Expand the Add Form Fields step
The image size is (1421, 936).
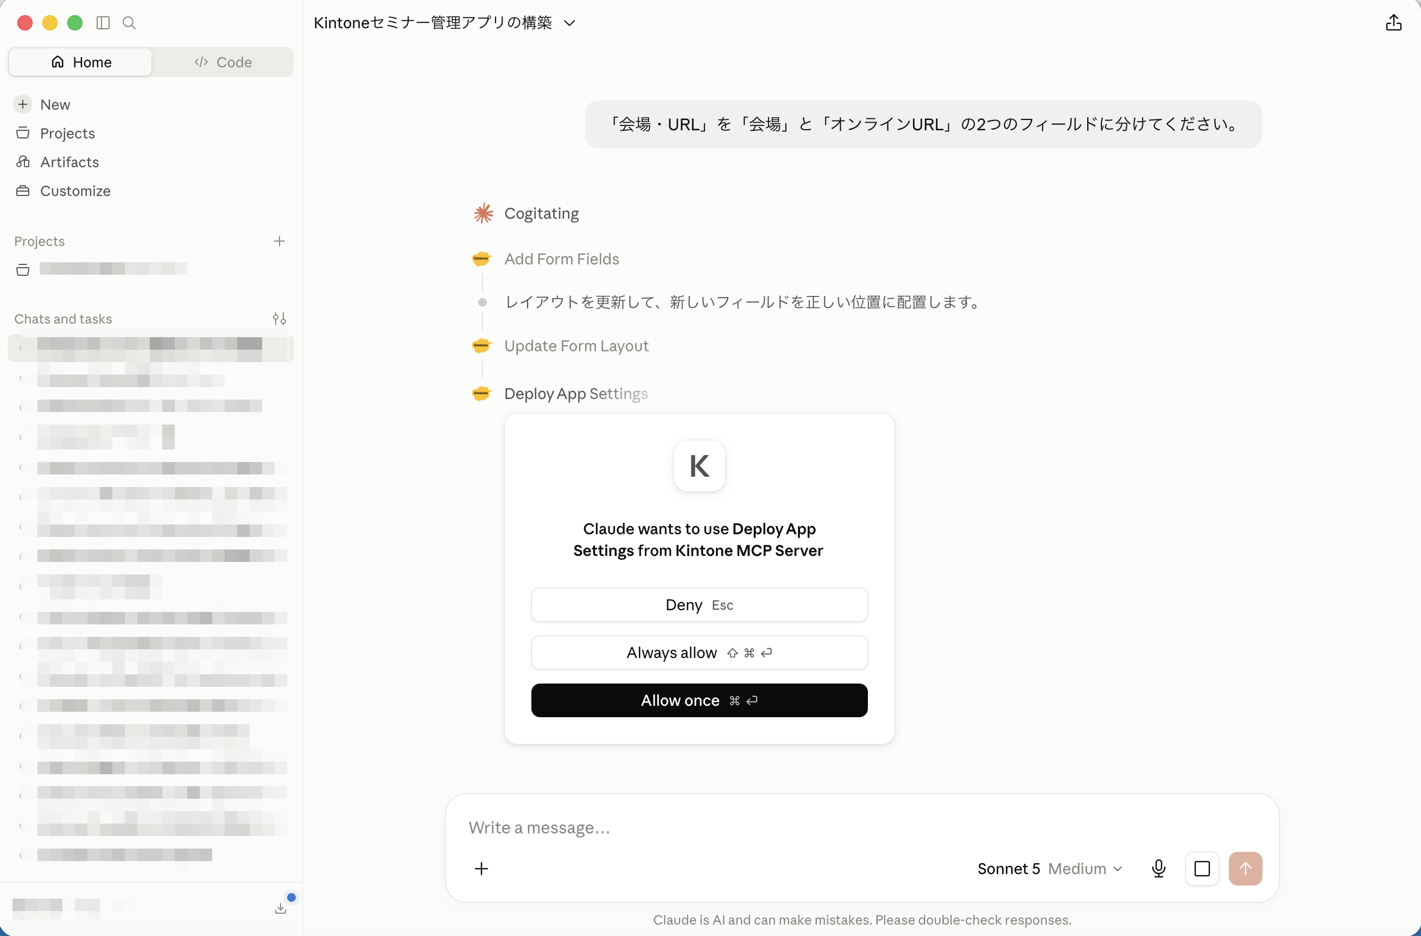point(561,258)
